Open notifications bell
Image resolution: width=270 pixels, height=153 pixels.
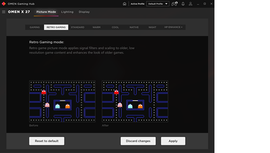[183, 4]
